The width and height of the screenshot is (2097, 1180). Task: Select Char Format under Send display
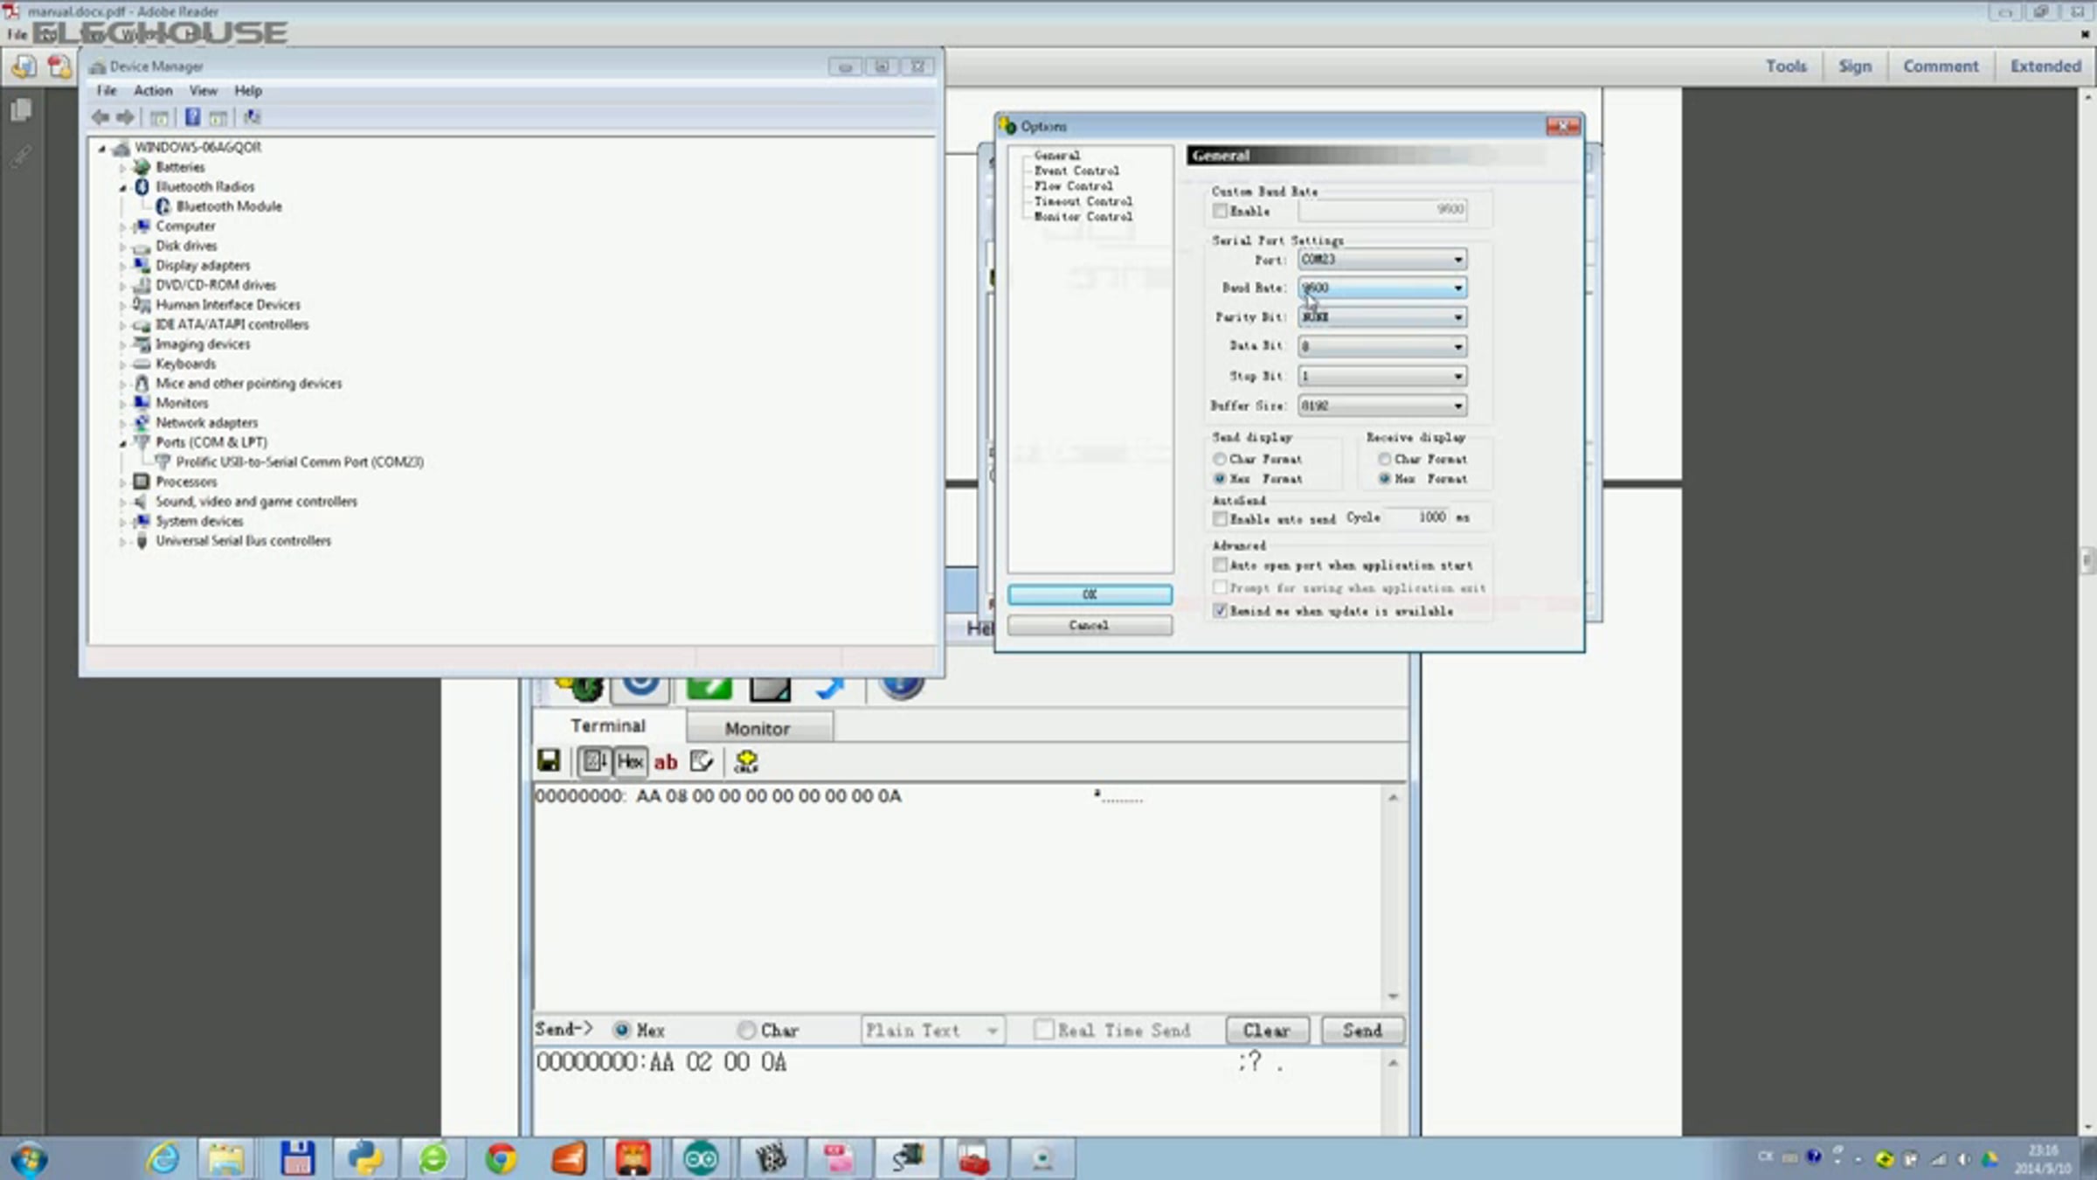click(1220, 459)
